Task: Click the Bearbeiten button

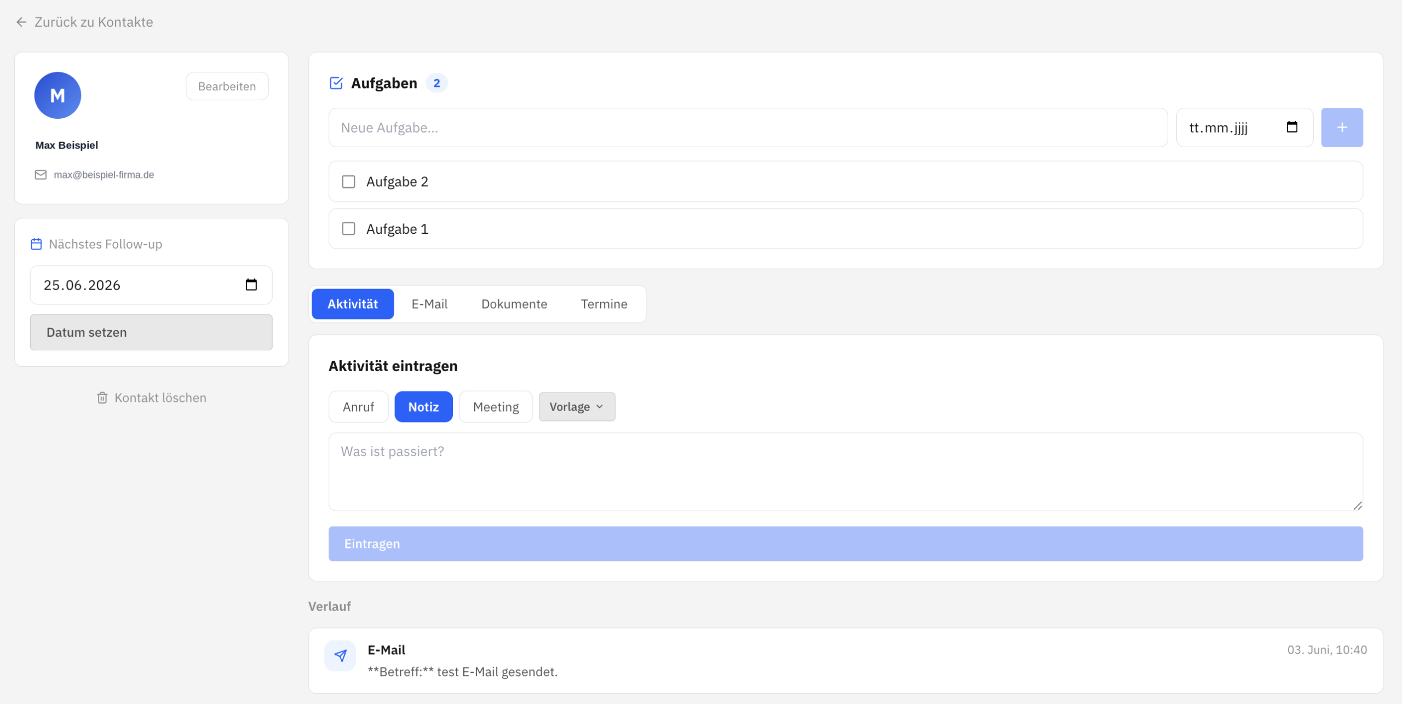Action: pos(227,86)
